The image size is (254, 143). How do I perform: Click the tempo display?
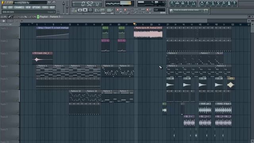(100, 10)
